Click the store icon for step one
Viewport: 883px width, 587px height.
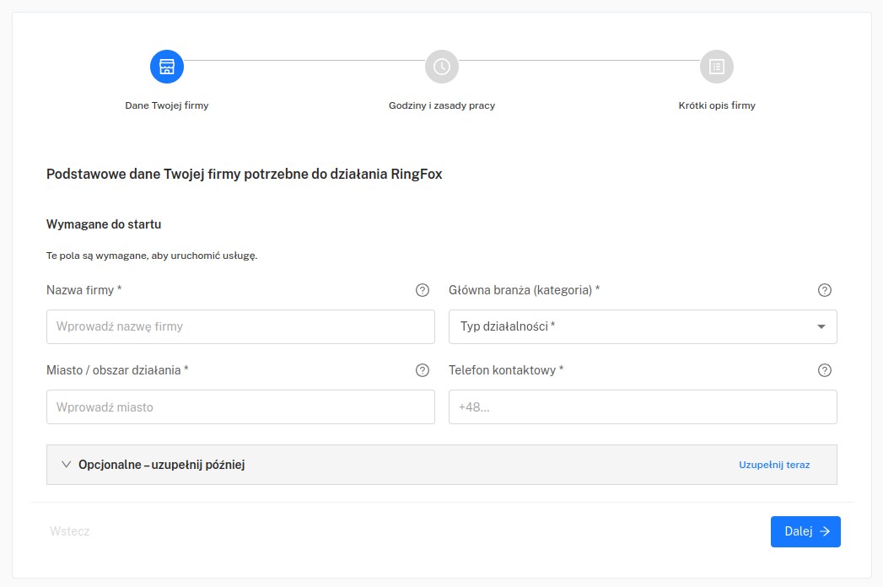tap(167, 67)
